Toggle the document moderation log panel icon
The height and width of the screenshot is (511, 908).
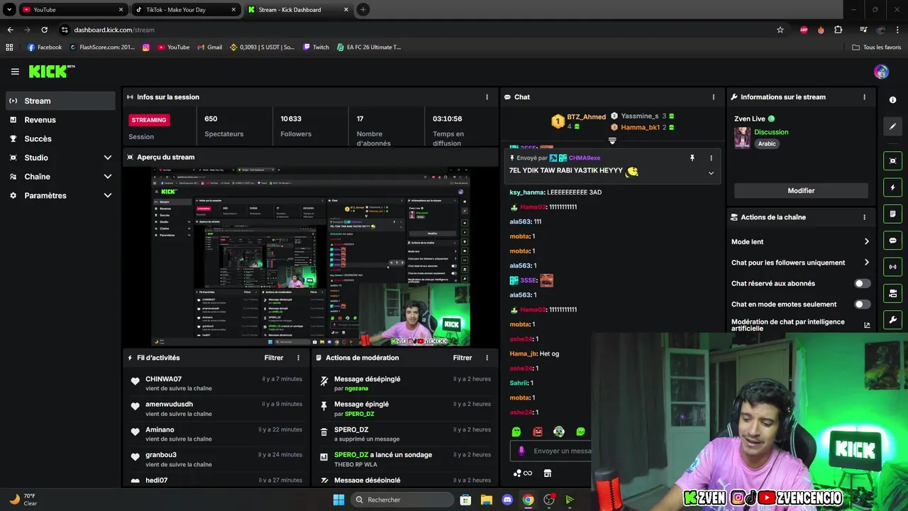pos(893,214)
